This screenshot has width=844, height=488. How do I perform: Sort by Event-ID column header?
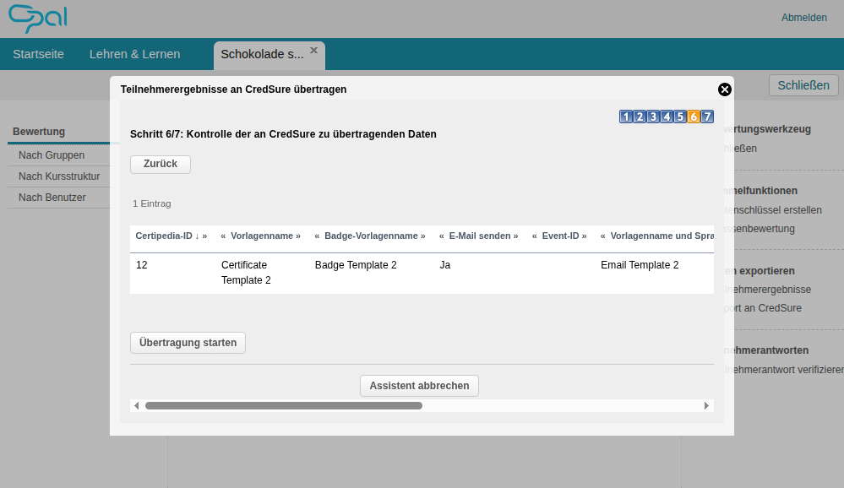pos(560,236)
